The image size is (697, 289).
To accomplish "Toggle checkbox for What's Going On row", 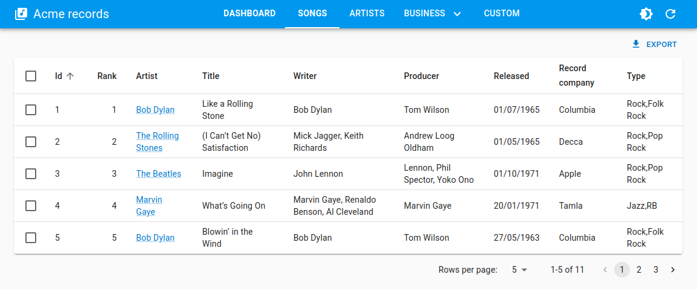I will 31,206.
